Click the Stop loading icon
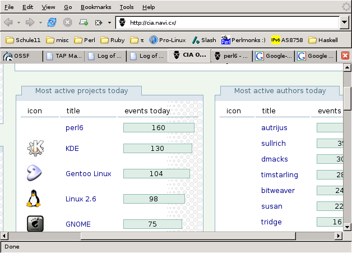This screenshot has width=352, height=253. pyautogui.click(x=67, y=22)
